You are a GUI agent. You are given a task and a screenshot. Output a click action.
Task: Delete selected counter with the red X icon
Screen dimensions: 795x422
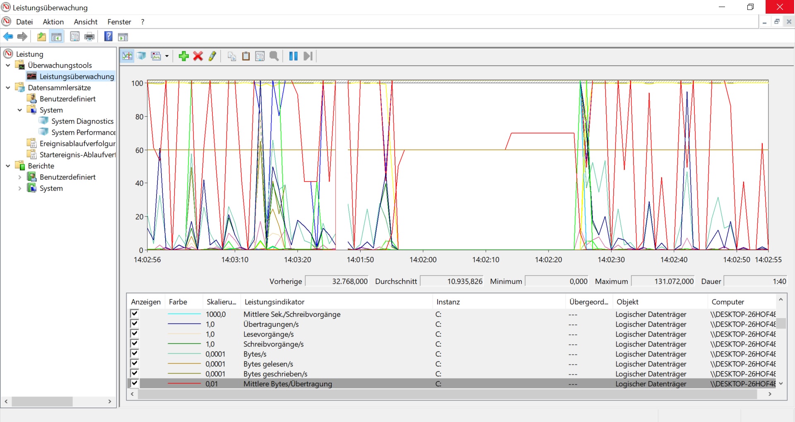click(198, 56)
